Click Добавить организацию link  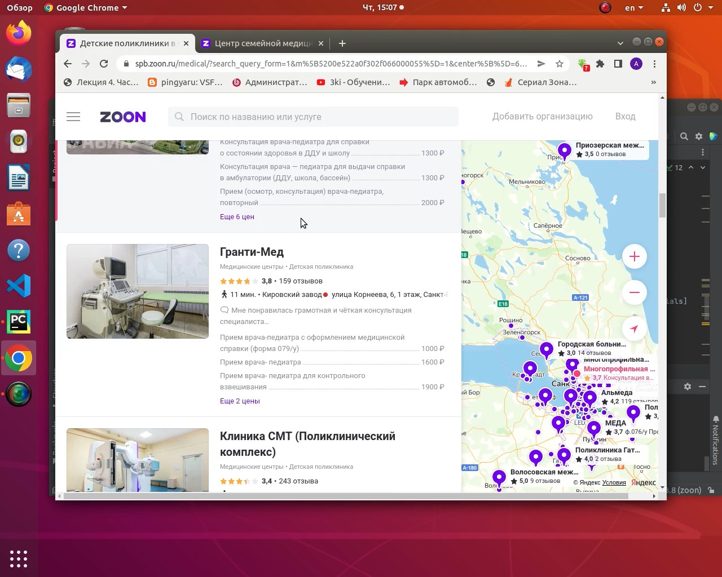543,116
